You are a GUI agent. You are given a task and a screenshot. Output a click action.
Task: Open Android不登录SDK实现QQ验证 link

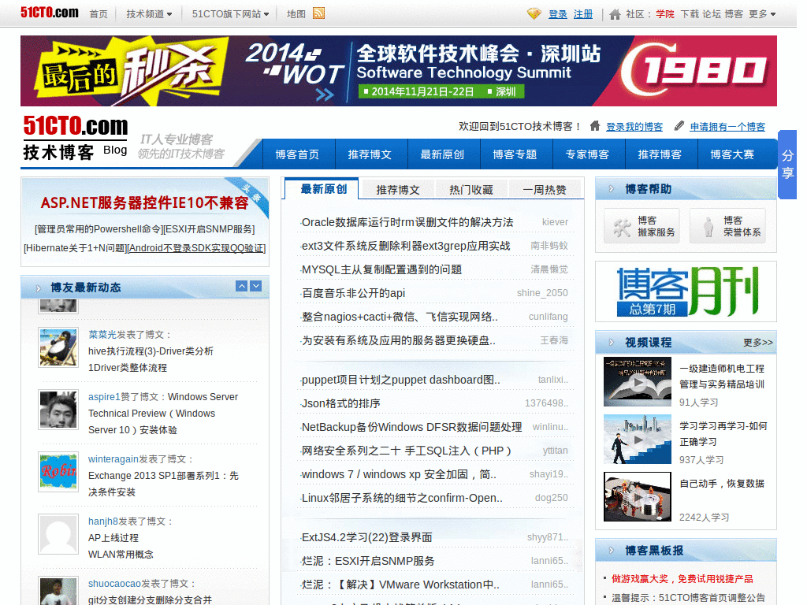click(x=196, y=248)
